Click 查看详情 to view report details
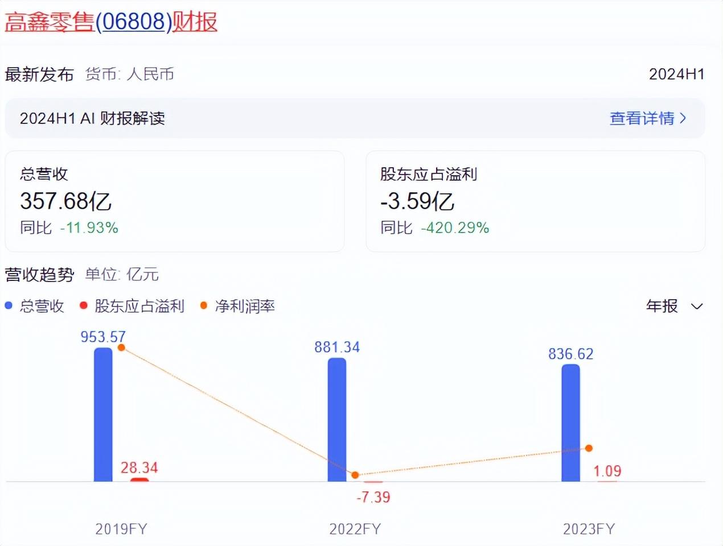723x546 pixels. [x=648, y=118]
